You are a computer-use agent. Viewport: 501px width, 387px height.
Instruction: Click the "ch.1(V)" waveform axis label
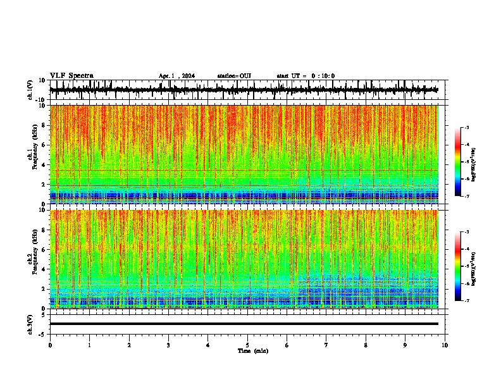(30, 90)
